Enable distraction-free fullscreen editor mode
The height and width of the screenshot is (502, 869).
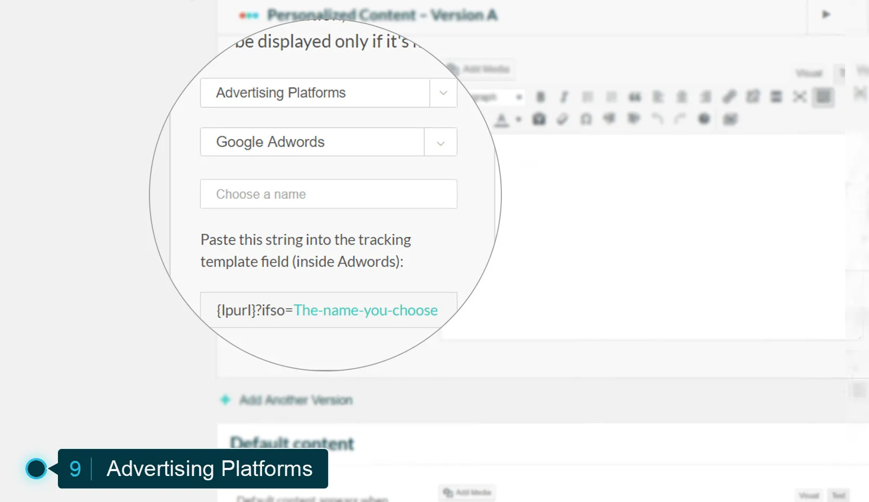coord(800,97)
